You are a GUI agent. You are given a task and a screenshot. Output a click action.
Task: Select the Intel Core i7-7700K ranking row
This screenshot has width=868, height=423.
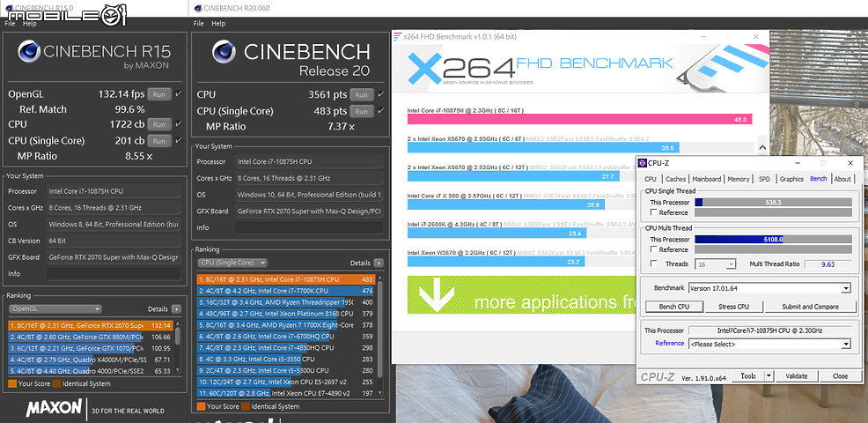(x=285, y=291)
